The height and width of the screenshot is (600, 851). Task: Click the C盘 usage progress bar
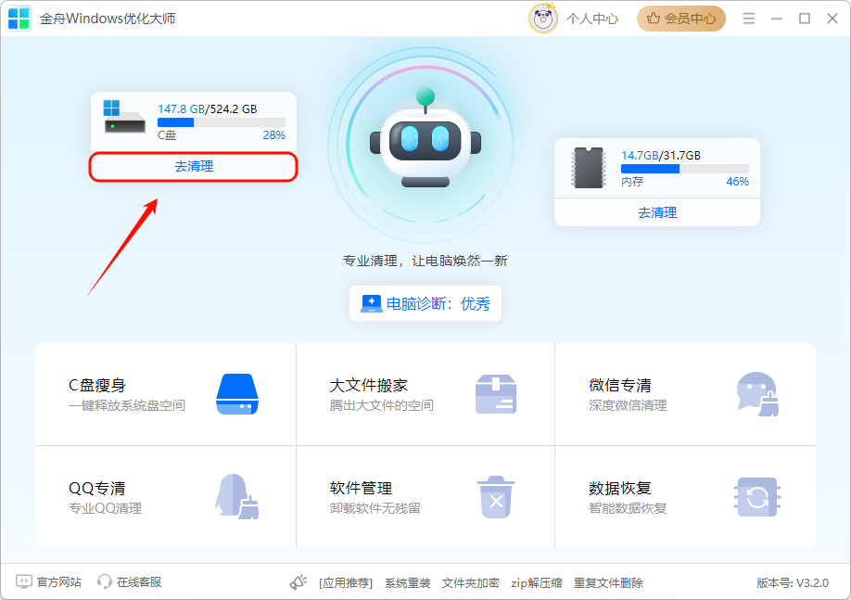pyautogui.click(x=222, y=122)
